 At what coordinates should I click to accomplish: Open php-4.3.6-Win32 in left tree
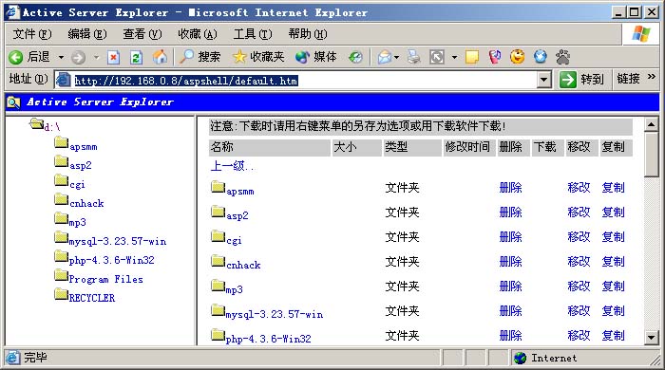coord(111,260)
